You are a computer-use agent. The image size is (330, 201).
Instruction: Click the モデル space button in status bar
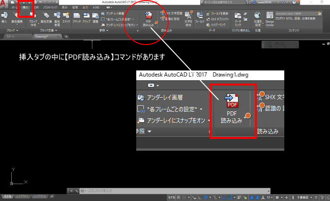coord(172,197)
